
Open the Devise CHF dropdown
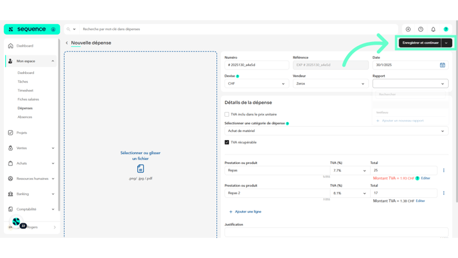tap(256, 83)
